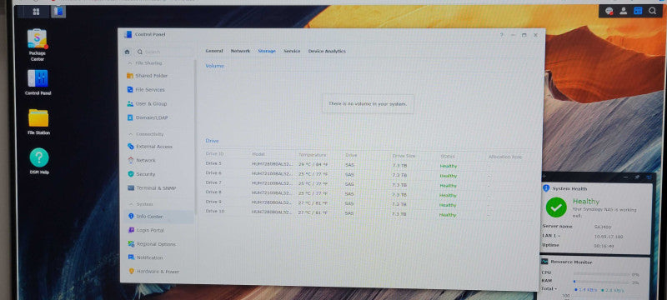Screen dimensions: 667x300
Task: Click the Allocation Role column header
Action: point(505,157)
